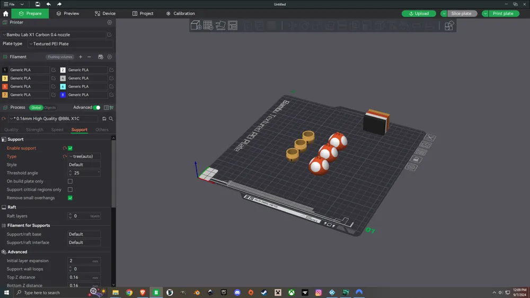Open the Slice plate dropdown arrow

pyautogui.click(x=444, y=14)
